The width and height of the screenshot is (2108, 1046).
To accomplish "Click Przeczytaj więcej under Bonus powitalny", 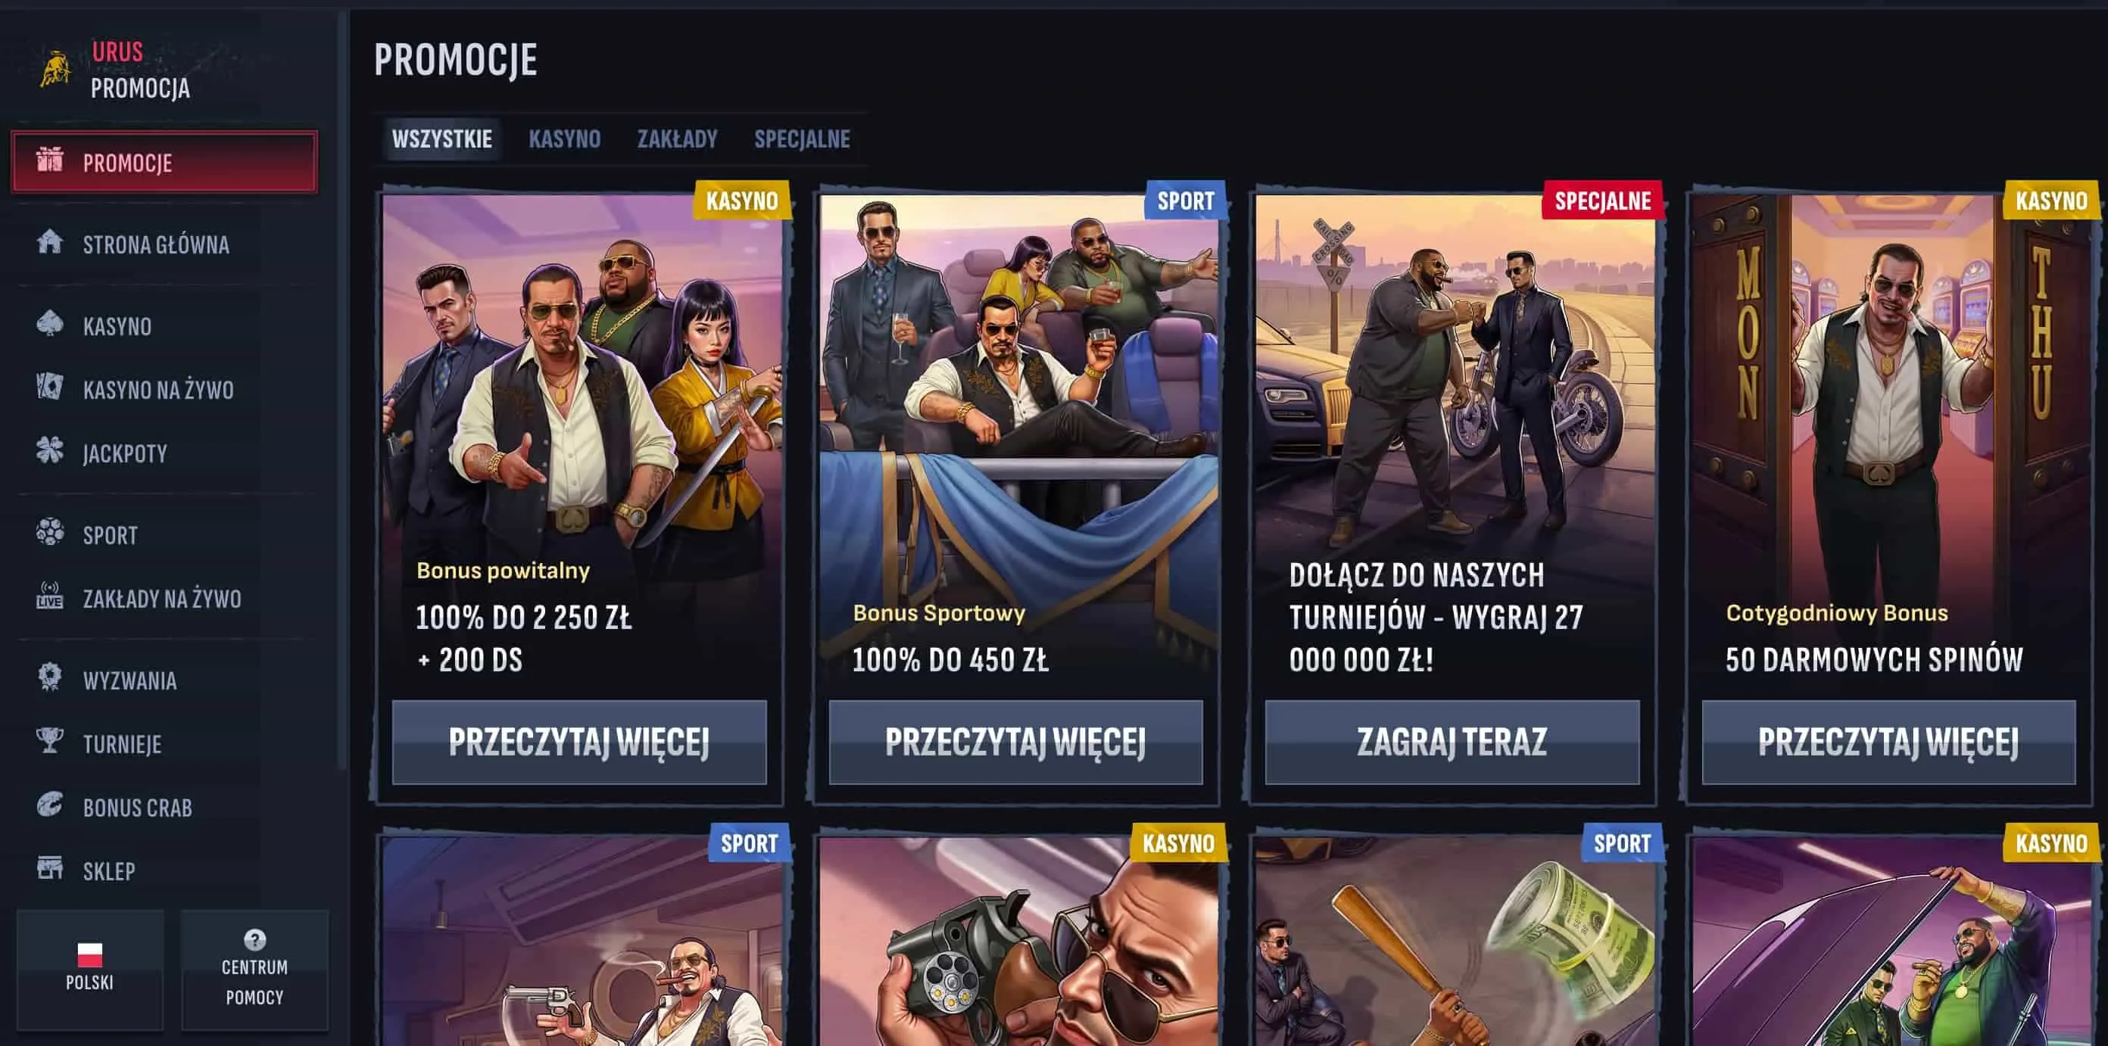I will click(579, 742).
